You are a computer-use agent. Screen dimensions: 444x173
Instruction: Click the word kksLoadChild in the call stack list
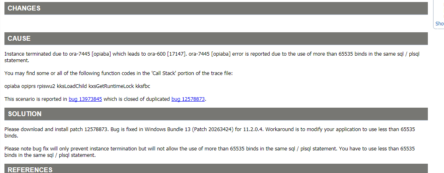72,86
